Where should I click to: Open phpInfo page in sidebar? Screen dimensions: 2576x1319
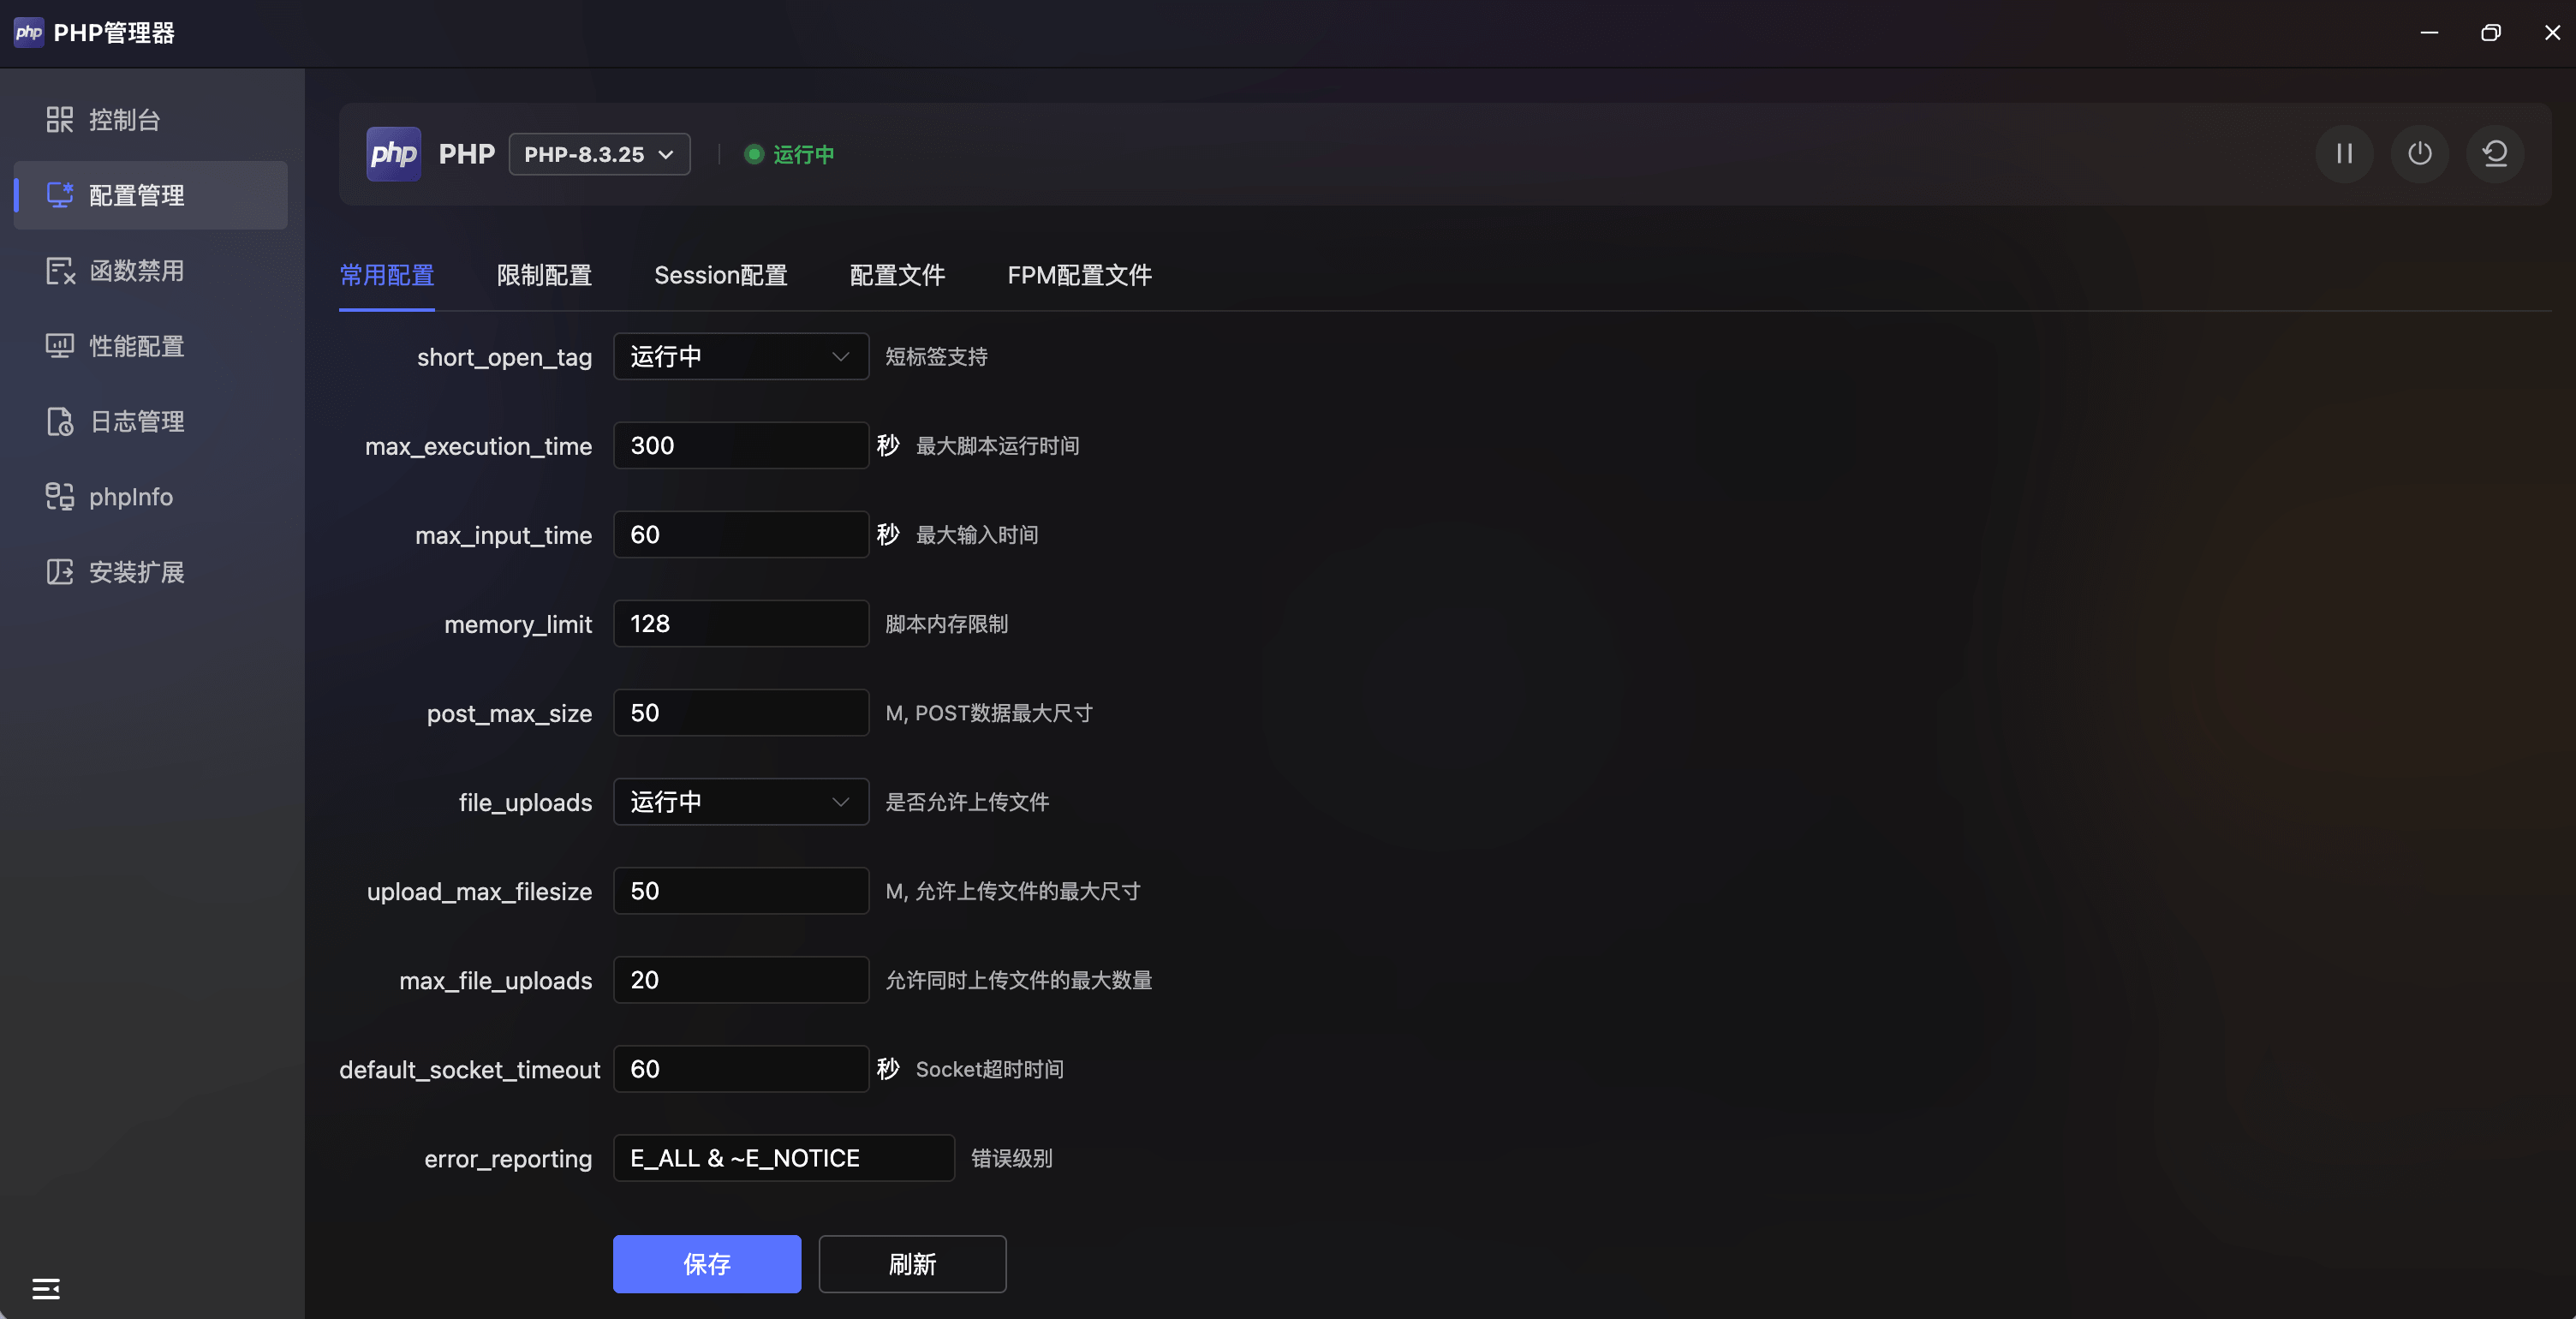(x=151, y=497)
